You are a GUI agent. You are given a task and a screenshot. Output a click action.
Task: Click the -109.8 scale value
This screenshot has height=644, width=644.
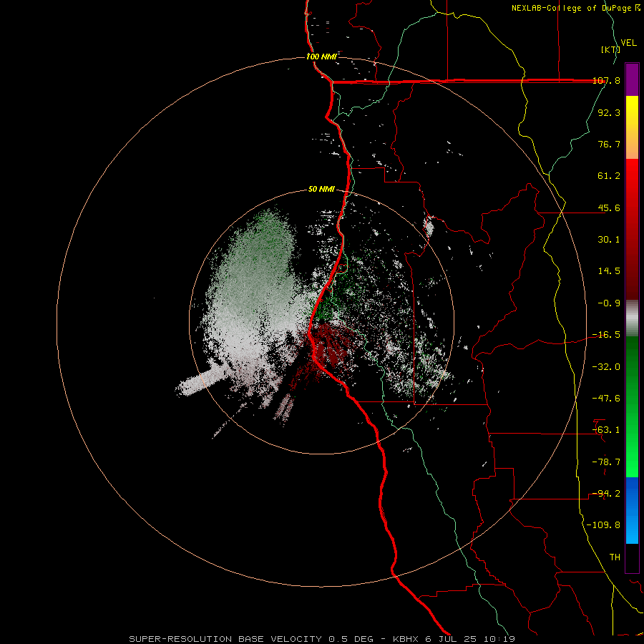point(603,525)
